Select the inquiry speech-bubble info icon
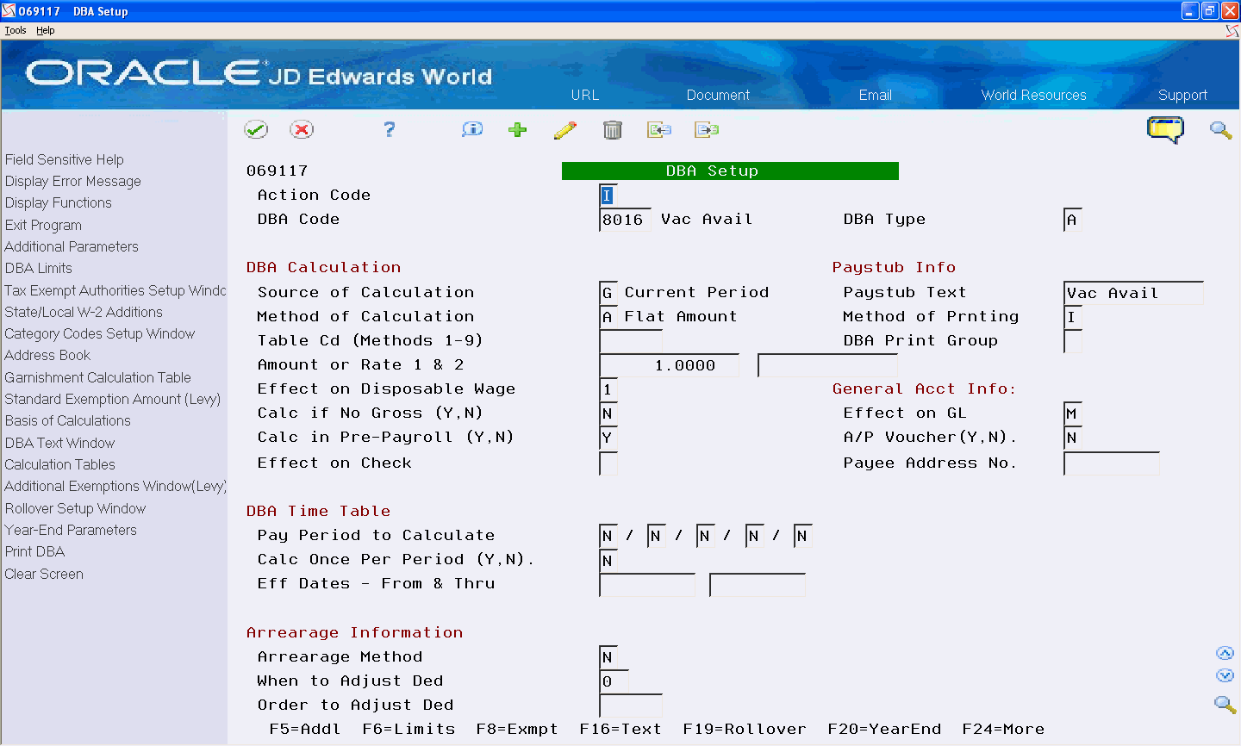This screenshot has width=1241, height=746. (471, 129)
